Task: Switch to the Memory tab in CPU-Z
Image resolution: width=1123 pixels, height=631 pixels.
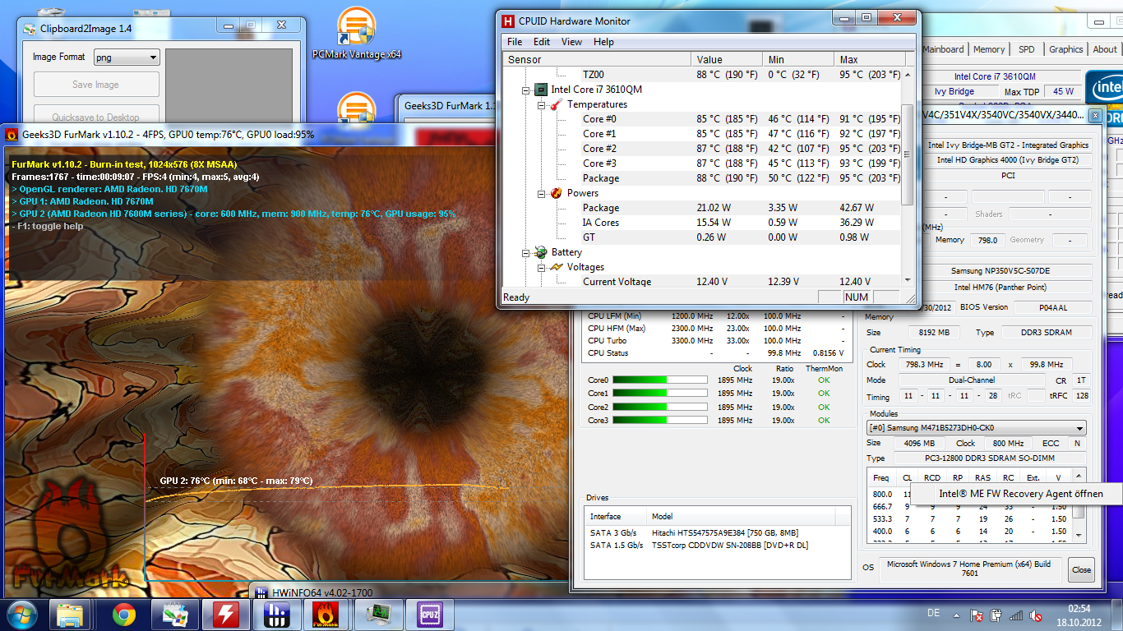Action: tap(989, 49)
